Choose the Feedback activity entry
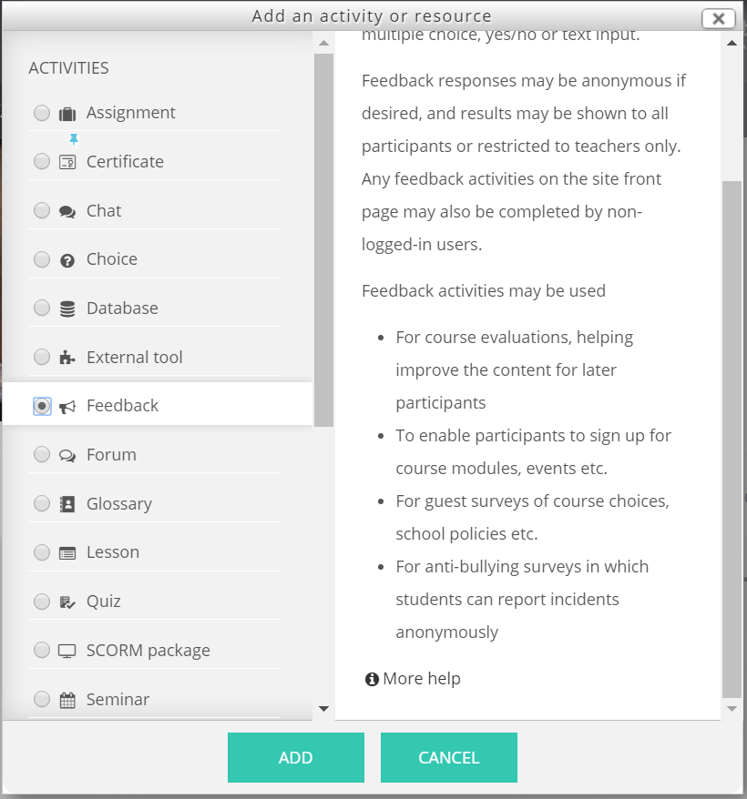This screenshot has height=799, width=747. [x=158, y=406]
